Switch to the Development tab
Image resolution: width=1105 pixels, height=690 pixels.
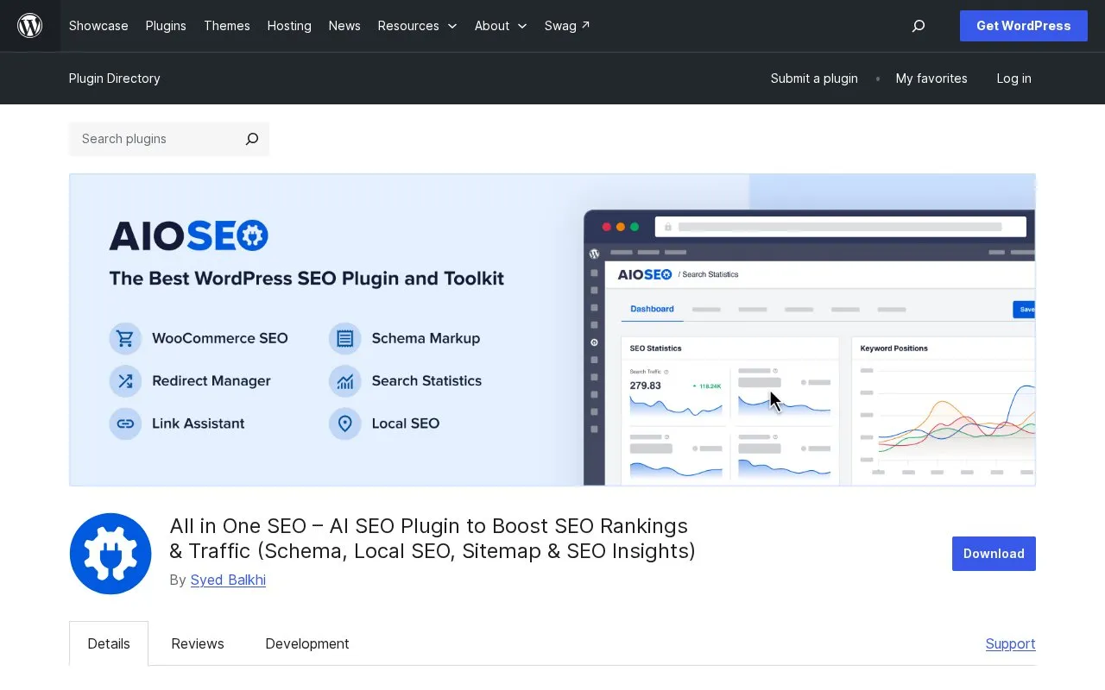[307, 643]
